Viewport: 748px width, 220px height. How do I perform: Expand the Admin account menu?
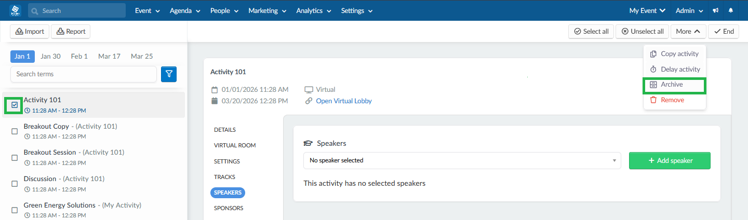pos(689,10)
